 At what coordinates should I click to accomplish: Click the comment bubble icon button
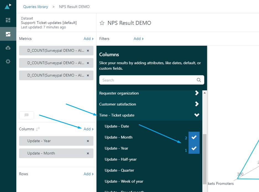coord(27,115)
